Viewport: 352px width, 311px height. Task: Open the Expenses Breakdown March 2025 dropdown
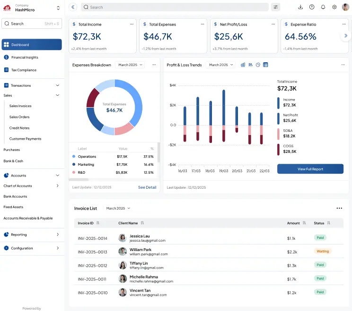130,65
